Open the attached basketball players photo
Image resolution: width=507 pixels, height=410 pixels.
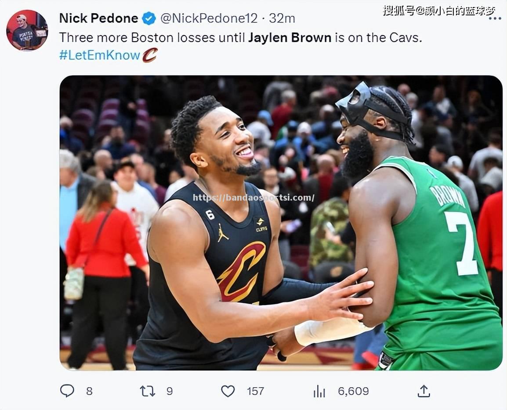coord(281,223)
